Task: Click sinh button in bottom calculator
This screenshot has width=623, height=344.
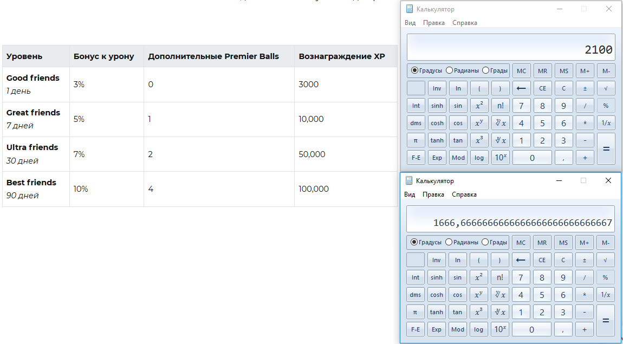Action: [x=436, y=277]
